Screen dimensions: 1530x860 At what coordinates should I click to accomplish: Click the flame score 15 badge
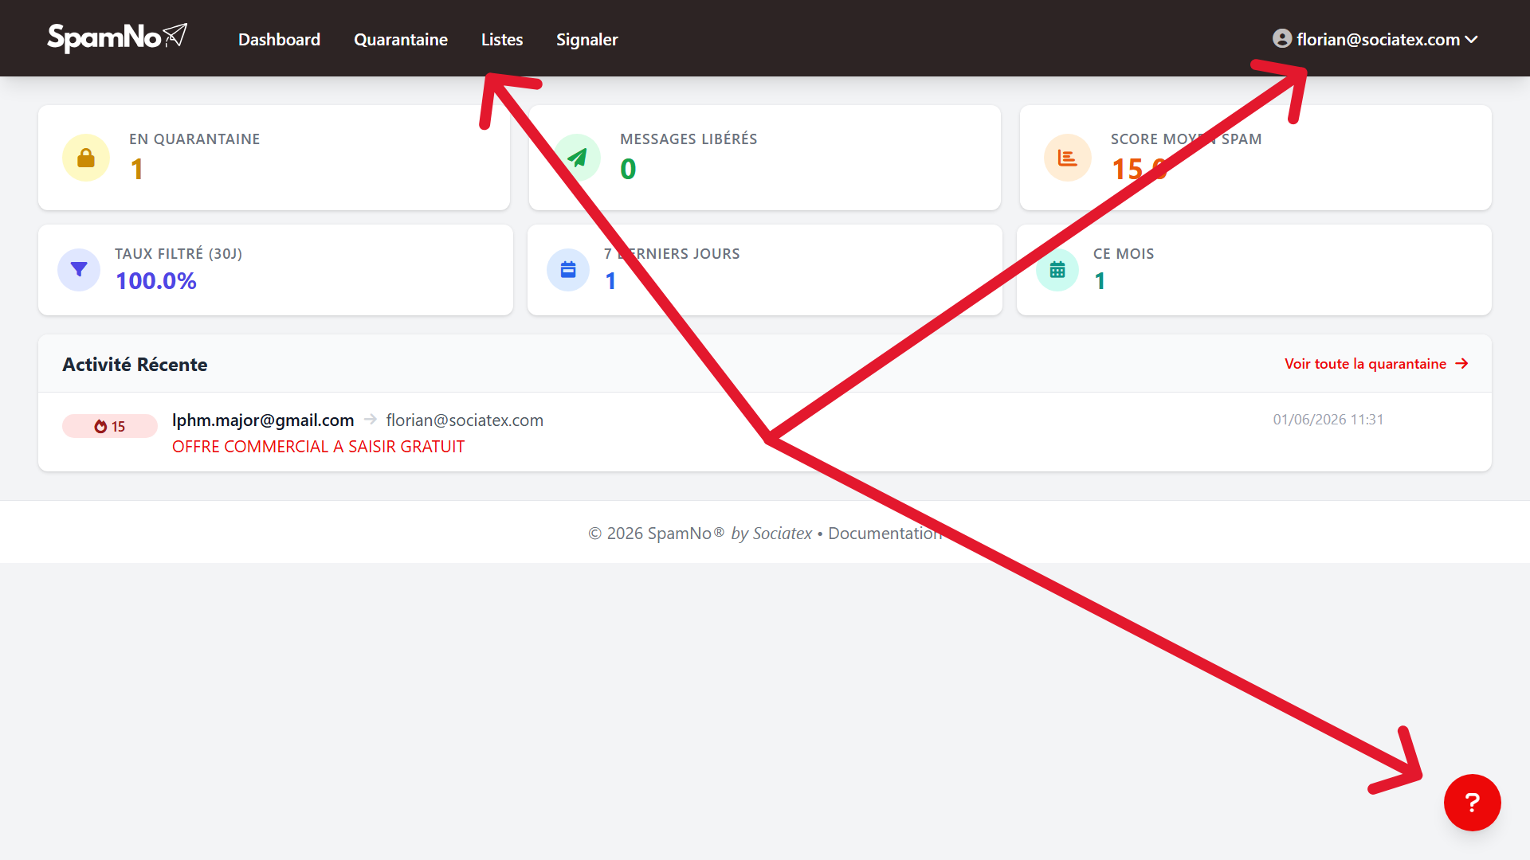point(110,426)
